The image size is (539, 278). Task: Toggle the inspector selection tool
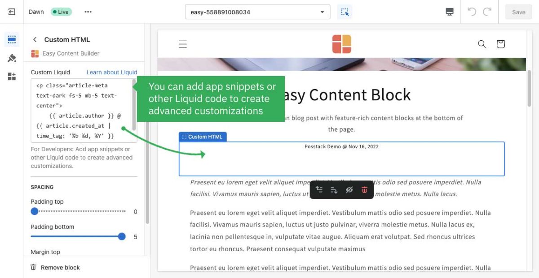coord(345,12)
